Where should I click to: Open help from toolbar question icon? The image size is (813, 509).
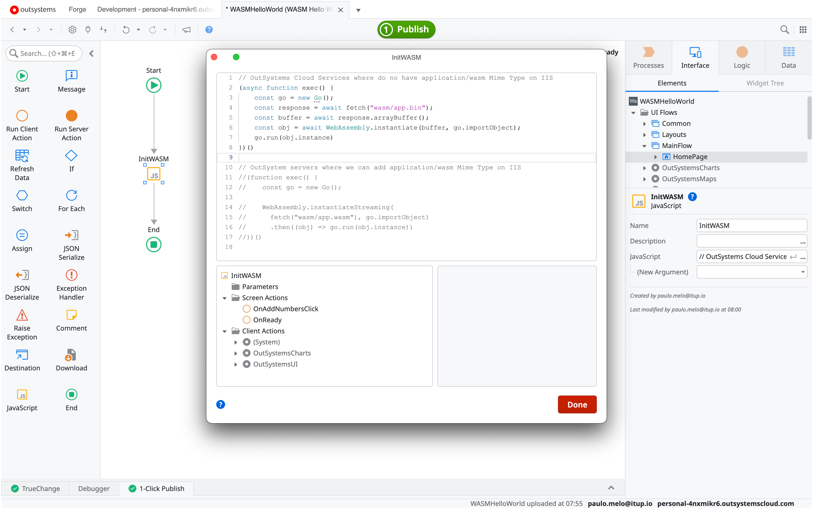click(209, 30)
